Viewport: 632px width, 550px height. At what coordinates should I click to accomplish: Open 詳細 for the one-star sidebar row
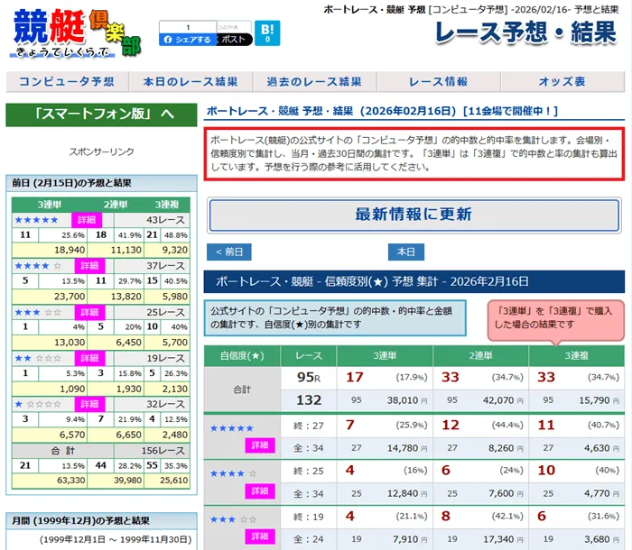pyautogui.click(x=89, y=403)
